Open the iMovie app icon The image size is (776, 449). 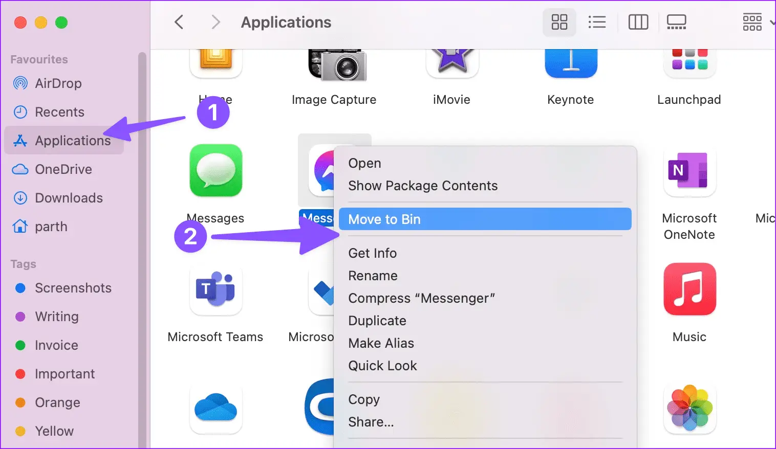click(452, 64)
